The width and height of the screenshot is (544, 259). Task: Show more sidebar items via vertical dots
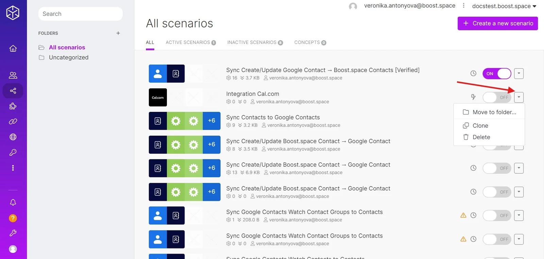pyautogui.click(x=13, y=168)
